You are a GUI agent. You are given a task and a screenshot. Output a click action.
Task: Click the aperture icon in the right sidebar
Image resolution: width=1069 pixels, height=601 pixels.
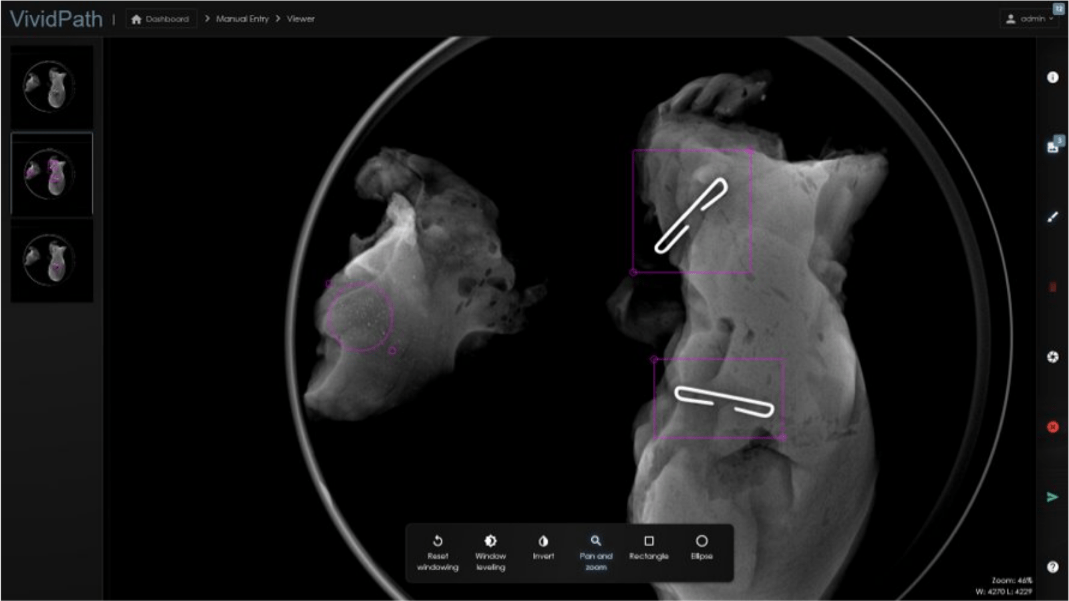[x=1053, y=358]
